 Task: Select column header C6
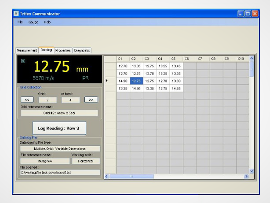pos(190,59)
